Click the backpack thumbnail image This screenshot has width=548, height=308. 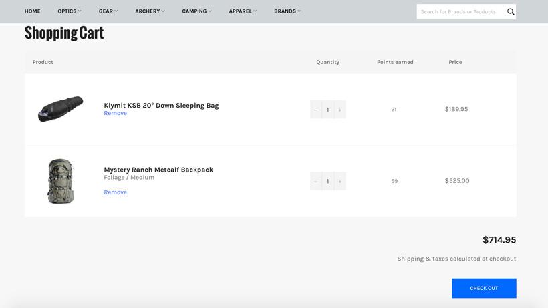click(x=60, y=181)
